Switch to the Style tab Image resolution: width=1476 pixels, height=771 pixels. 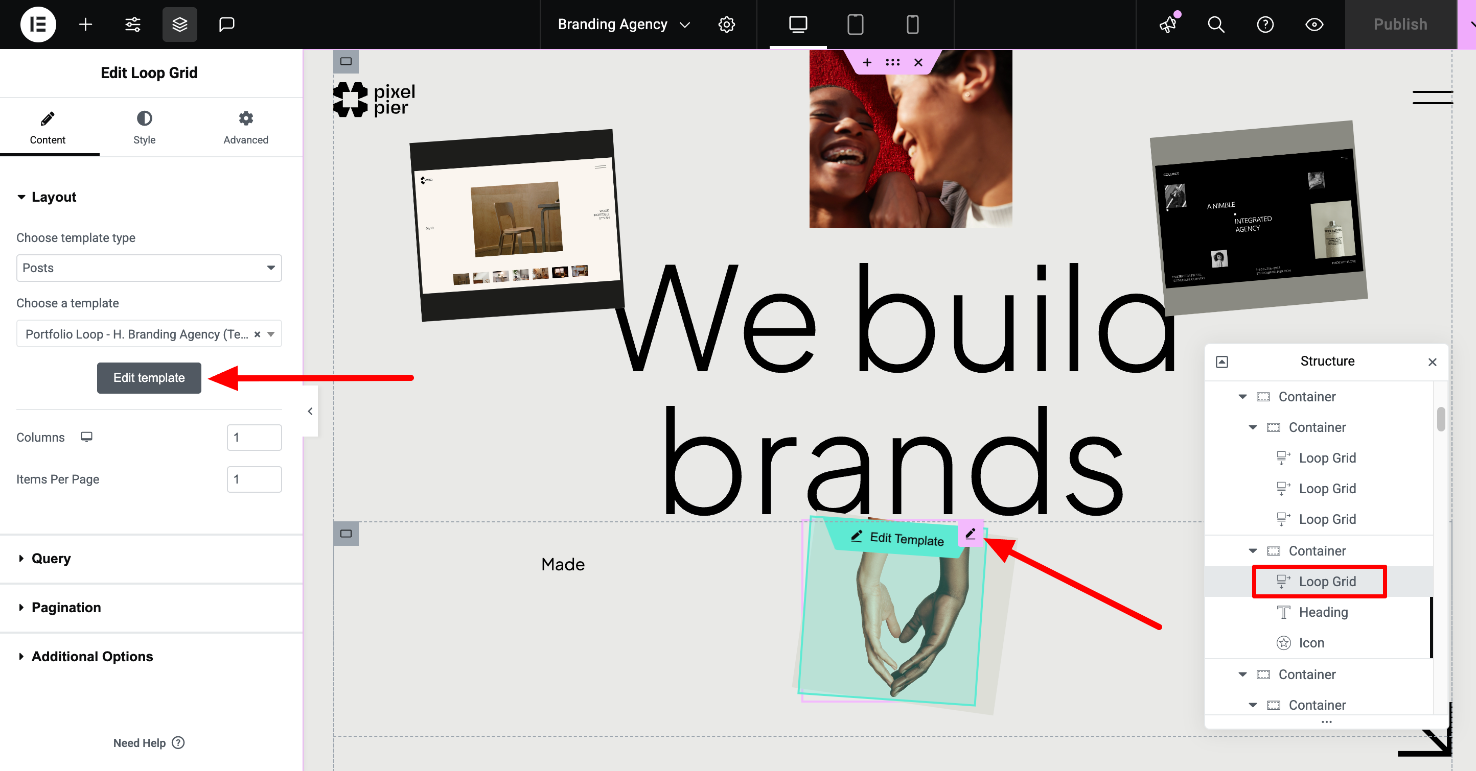point(145,128)
